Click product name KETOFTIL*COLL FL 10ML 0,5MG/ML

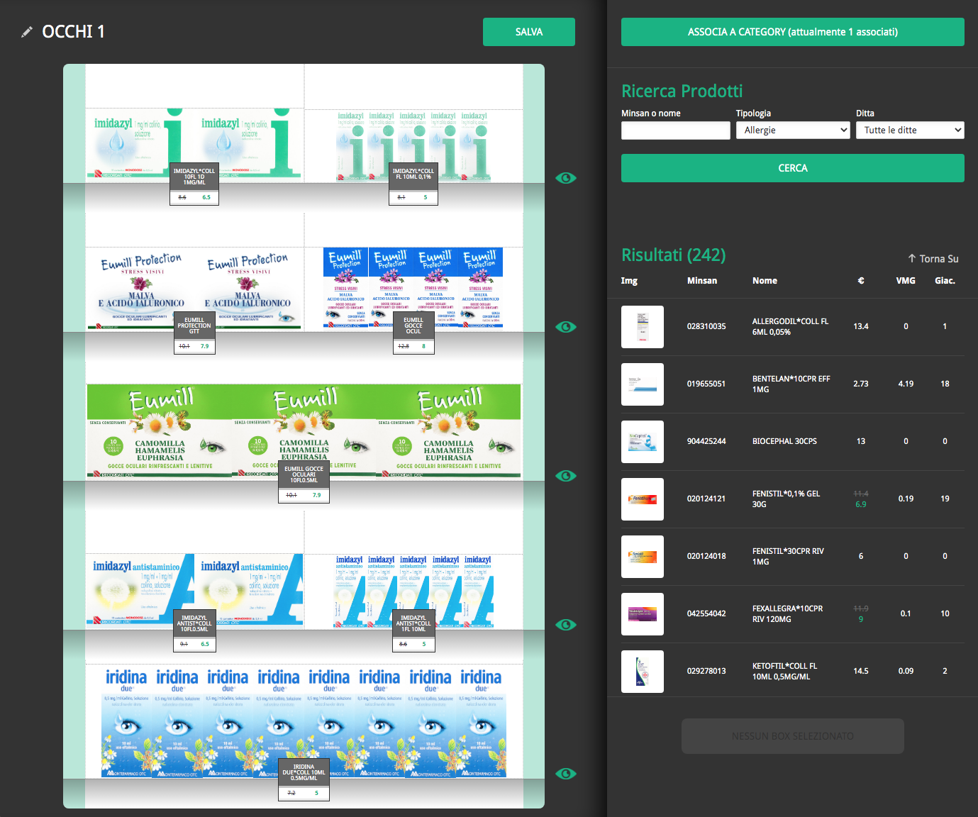click(784, 671)
